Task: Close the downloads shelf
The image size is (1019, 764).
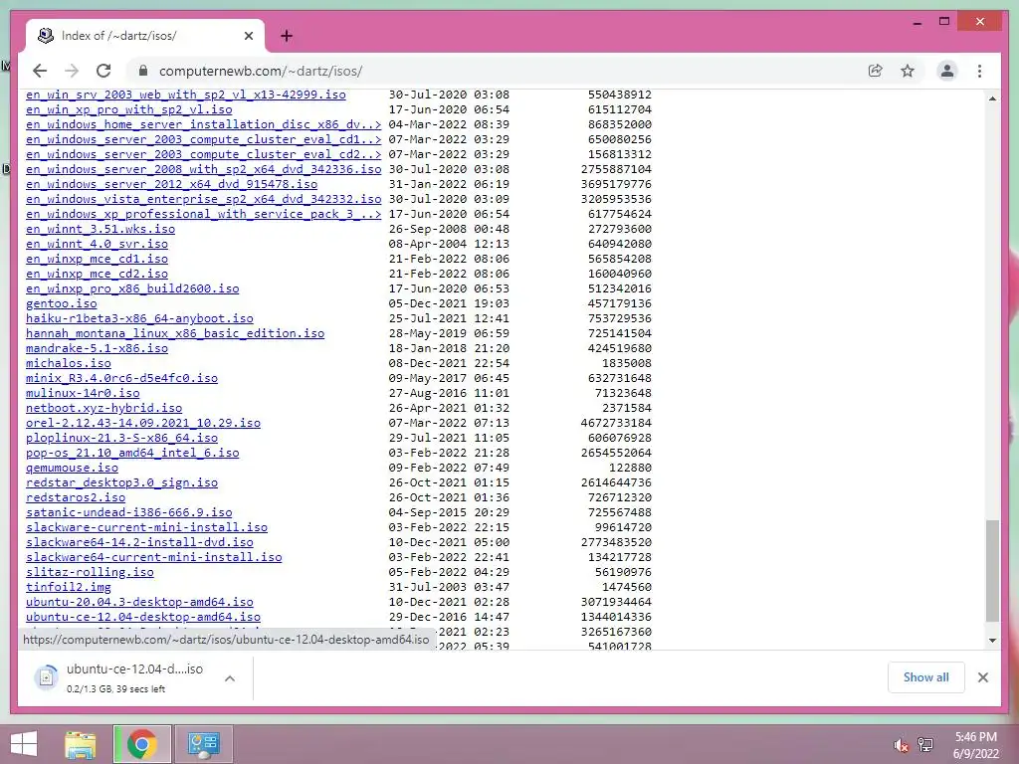Action: click(x=982, y=677)
